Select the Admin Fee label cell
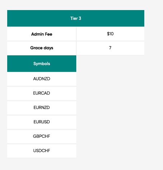 pos(42,34)
